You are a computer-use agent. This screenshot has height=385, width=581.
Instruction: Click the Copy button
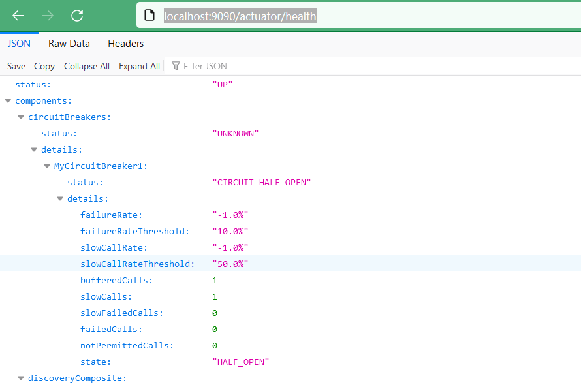(x=44, y=66)
